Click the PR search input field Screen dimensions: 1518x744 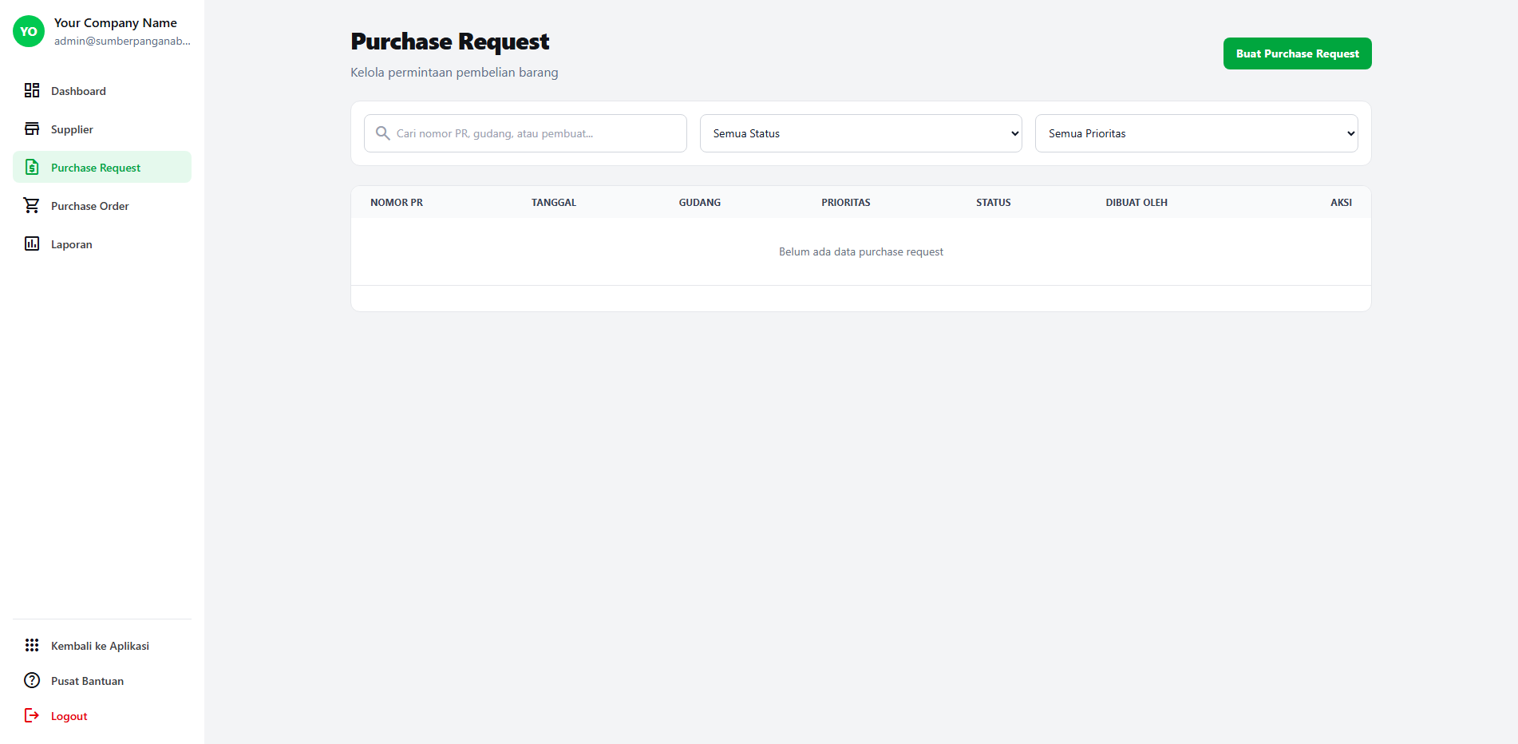(525, 133)
